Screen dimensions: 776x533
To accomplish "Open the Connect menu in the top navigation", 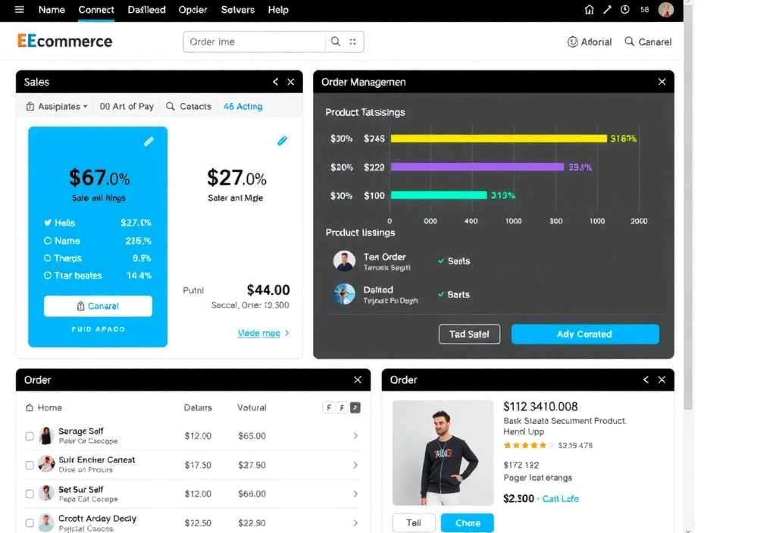I will tap(96, 10).
